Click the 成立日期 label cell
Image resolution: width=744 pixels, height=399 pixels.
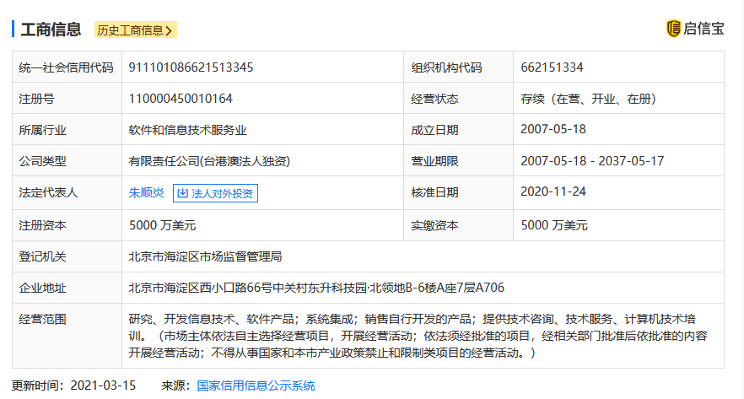(458, 130)
